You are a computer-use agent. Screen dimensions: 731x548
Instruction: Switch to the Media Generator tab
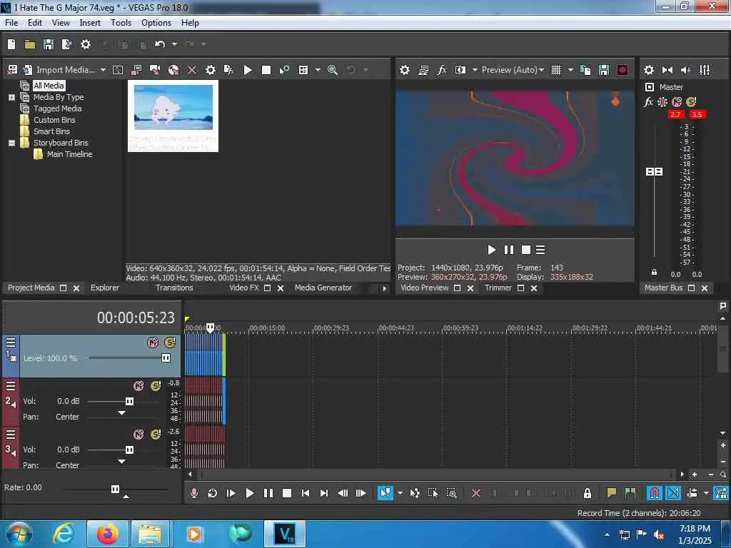pos(323,288)
